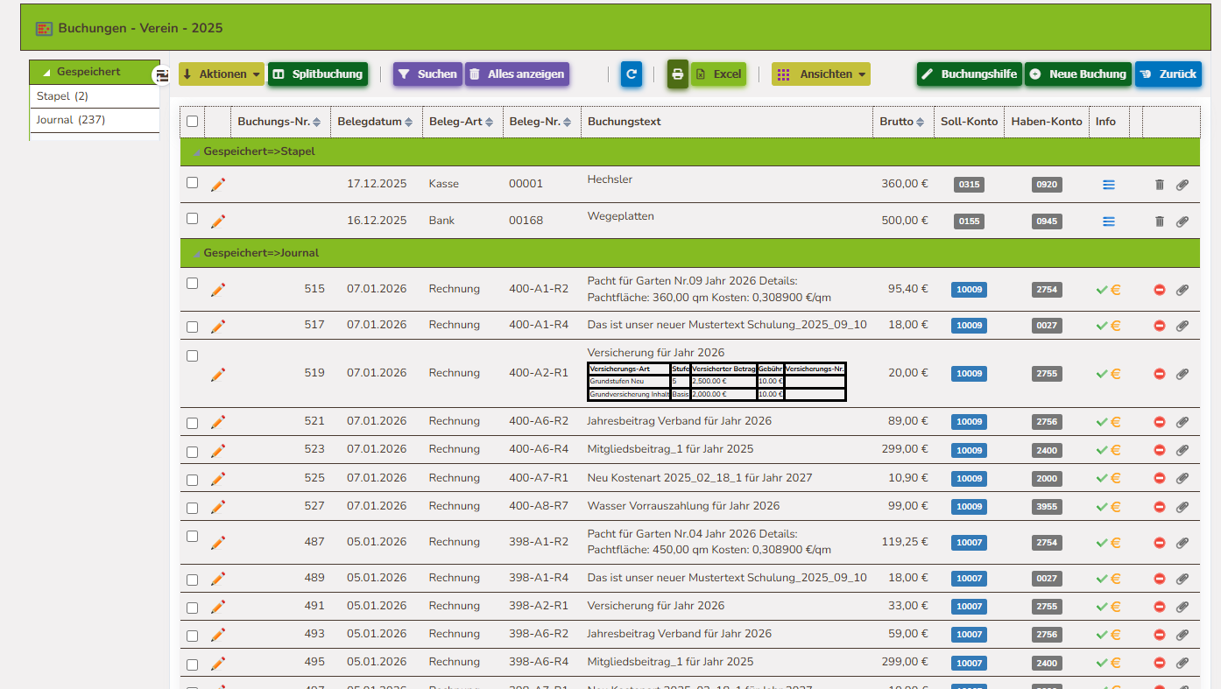Sort by the Brutto column header

click(902, 122)
